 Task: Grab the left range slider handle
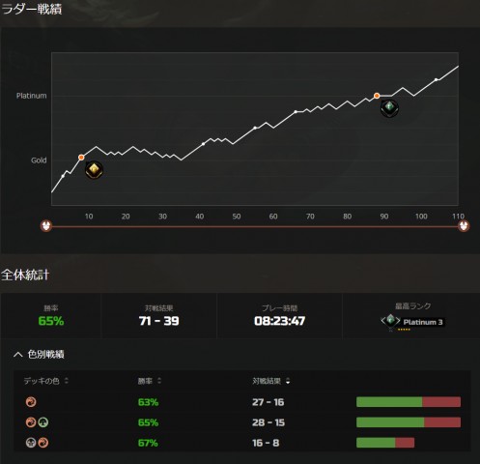(46, 226)
